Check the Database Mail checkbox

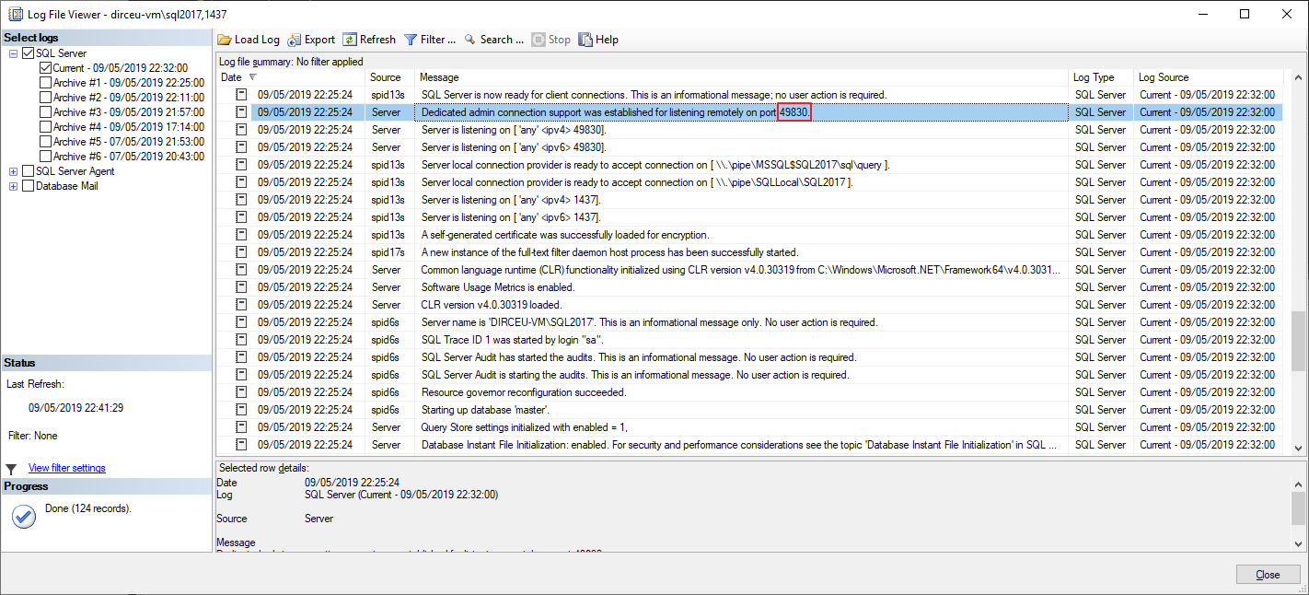tap(28, 186)
